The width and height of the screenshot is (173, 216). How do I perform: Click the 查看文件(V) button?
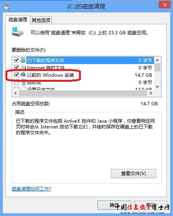[134, 174]
